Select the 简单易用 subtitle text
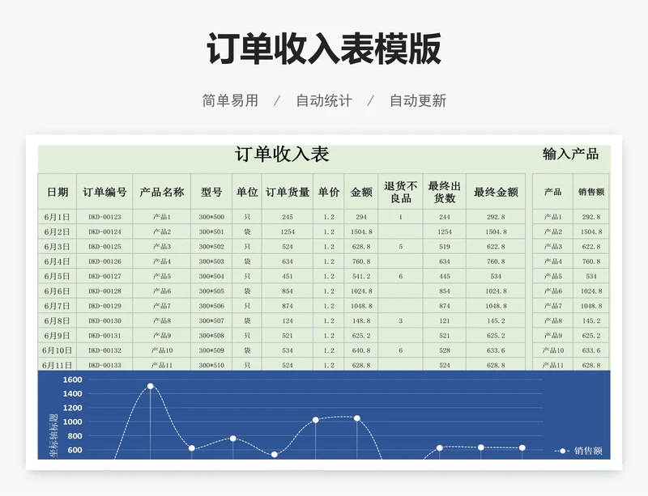The image size is (648, 496). coord(230,101)
